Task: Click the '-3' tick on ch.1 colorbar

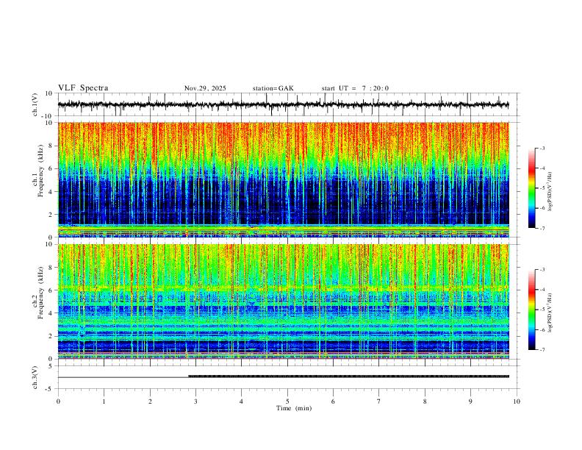Action: [542, 148]
